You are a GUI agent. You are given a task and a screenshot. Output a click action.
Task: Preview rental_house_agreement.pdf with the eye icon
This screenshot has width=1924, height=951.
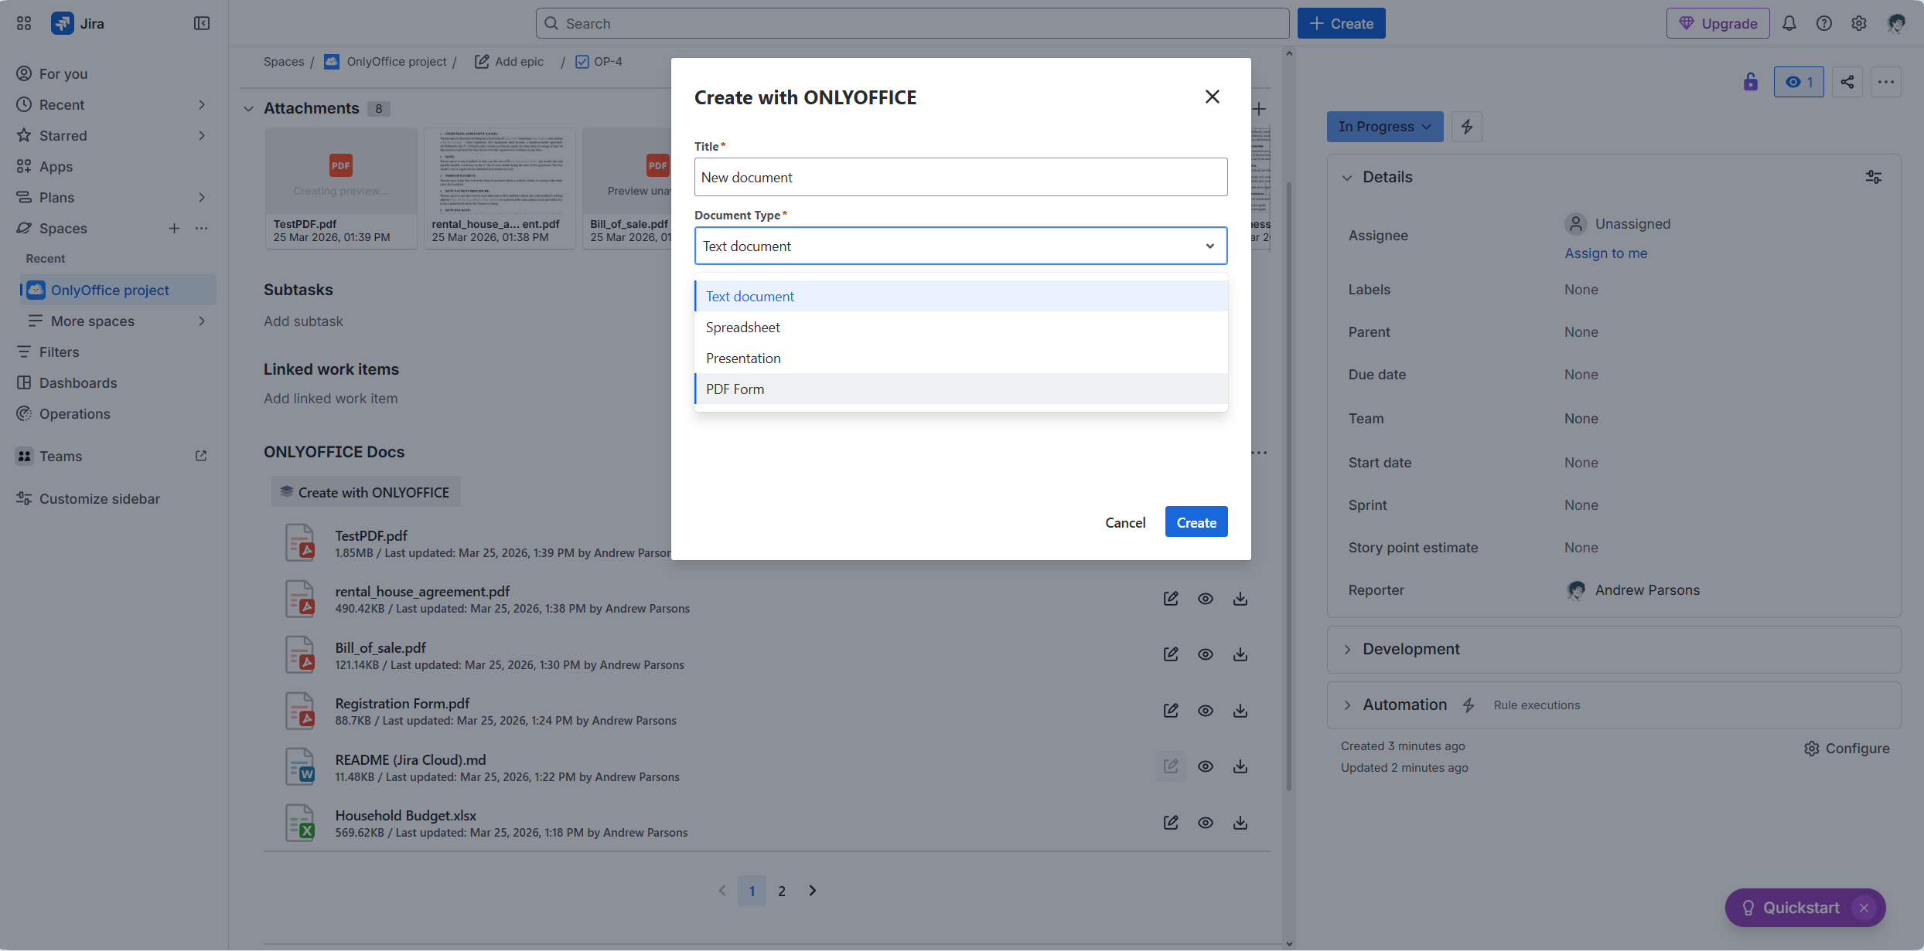(x=1205, y=598)
